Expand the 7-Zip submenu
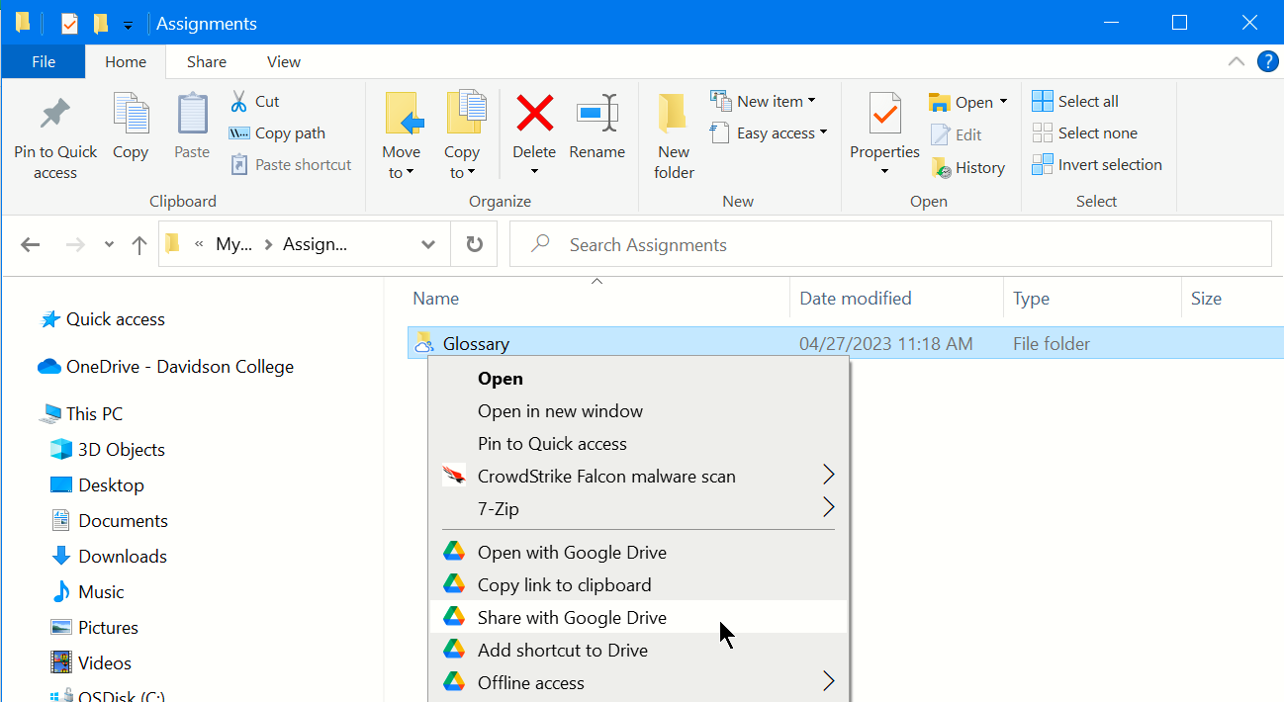The image size is (1284, 702). (x=828, y=509)
